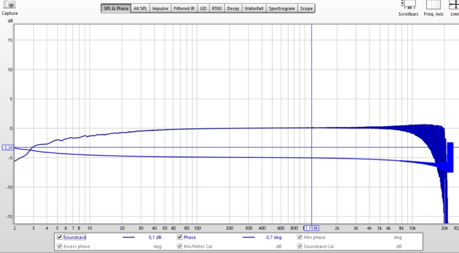Click the -3,24 level cursor label

pos(8,148)
